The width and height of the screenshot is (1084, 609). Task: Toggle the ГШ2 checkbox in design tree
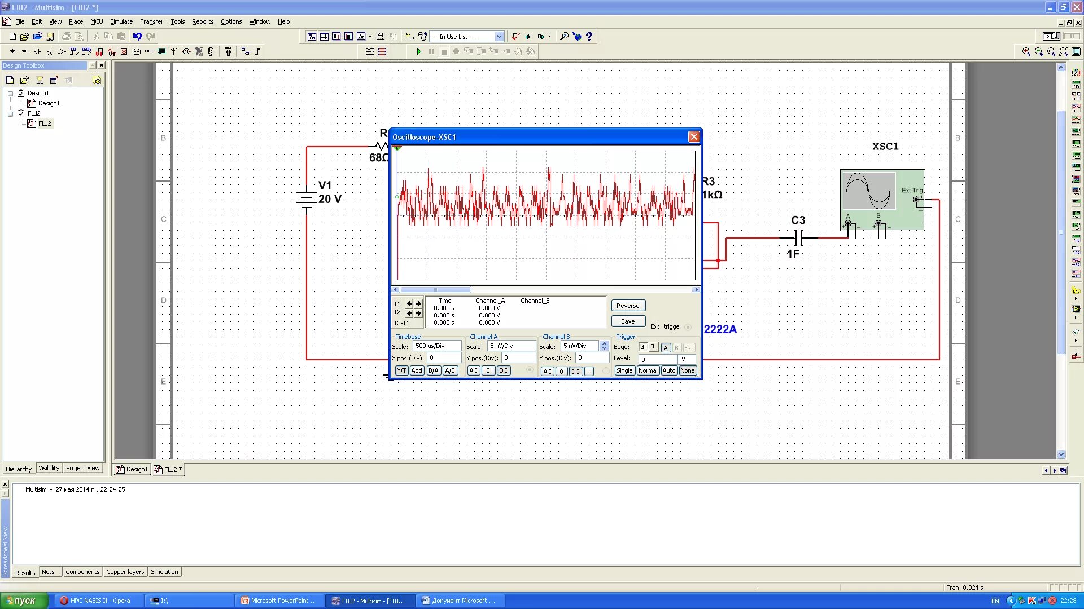[21, 113]
